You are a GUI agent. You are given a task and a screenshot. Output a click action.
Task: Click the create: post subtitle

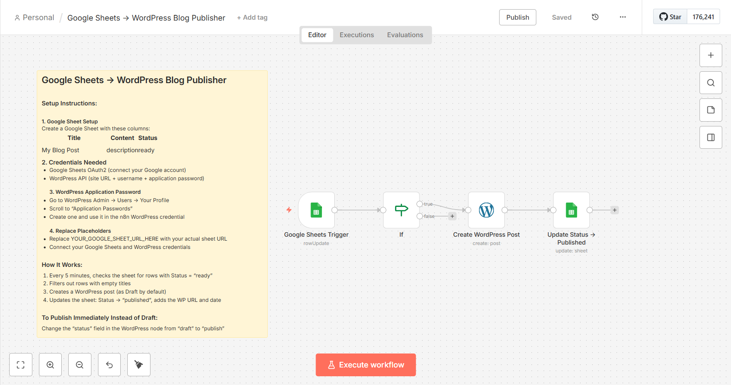tap(486, 243)
